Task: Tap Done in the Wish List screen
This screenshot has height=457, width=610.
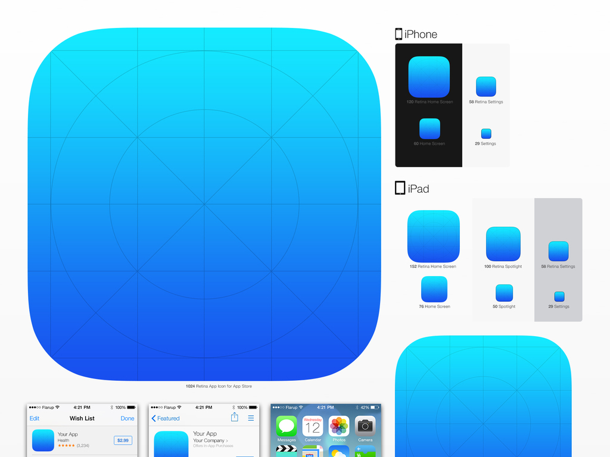Action: (x=127, y=418)
